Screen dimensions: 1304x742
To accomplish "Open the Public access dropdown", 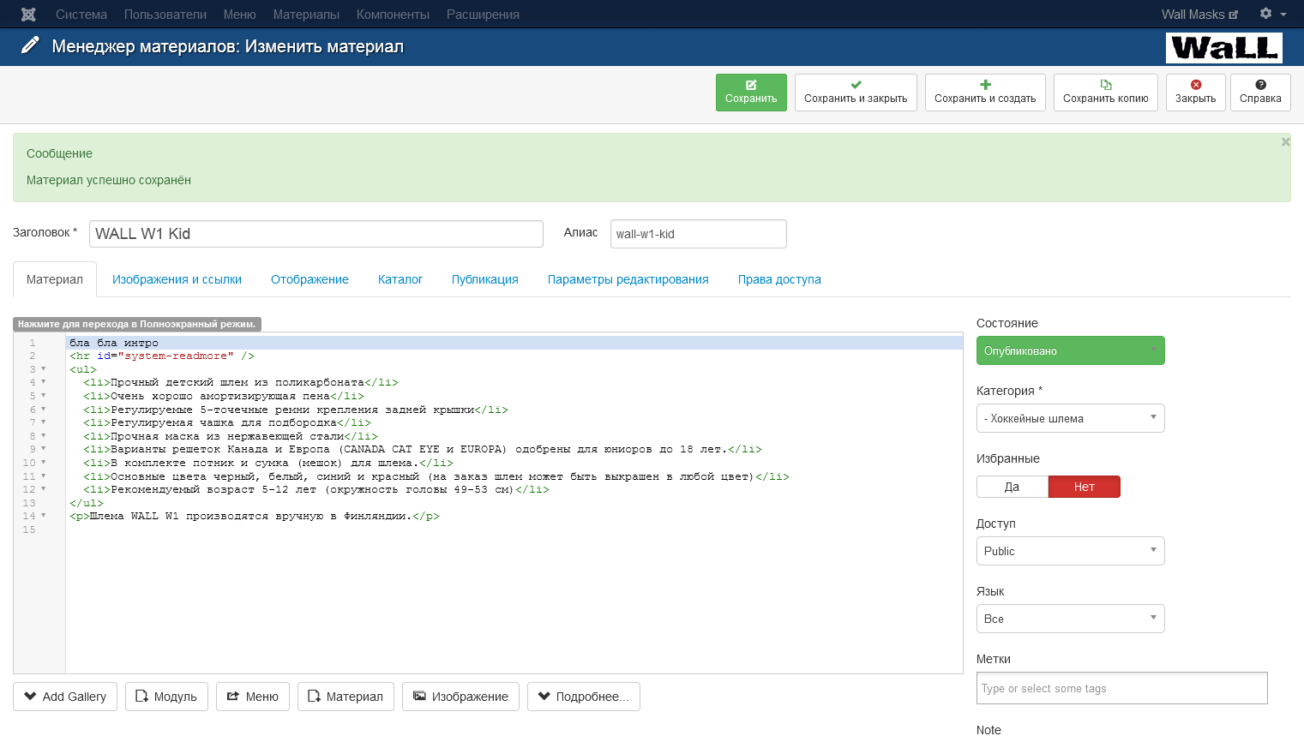I will click(x=1070, y=551).
